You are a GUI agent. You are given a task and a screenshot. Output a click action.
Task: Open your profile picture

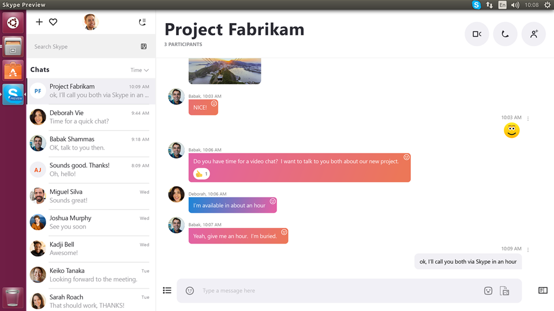(x=91, y=22)
